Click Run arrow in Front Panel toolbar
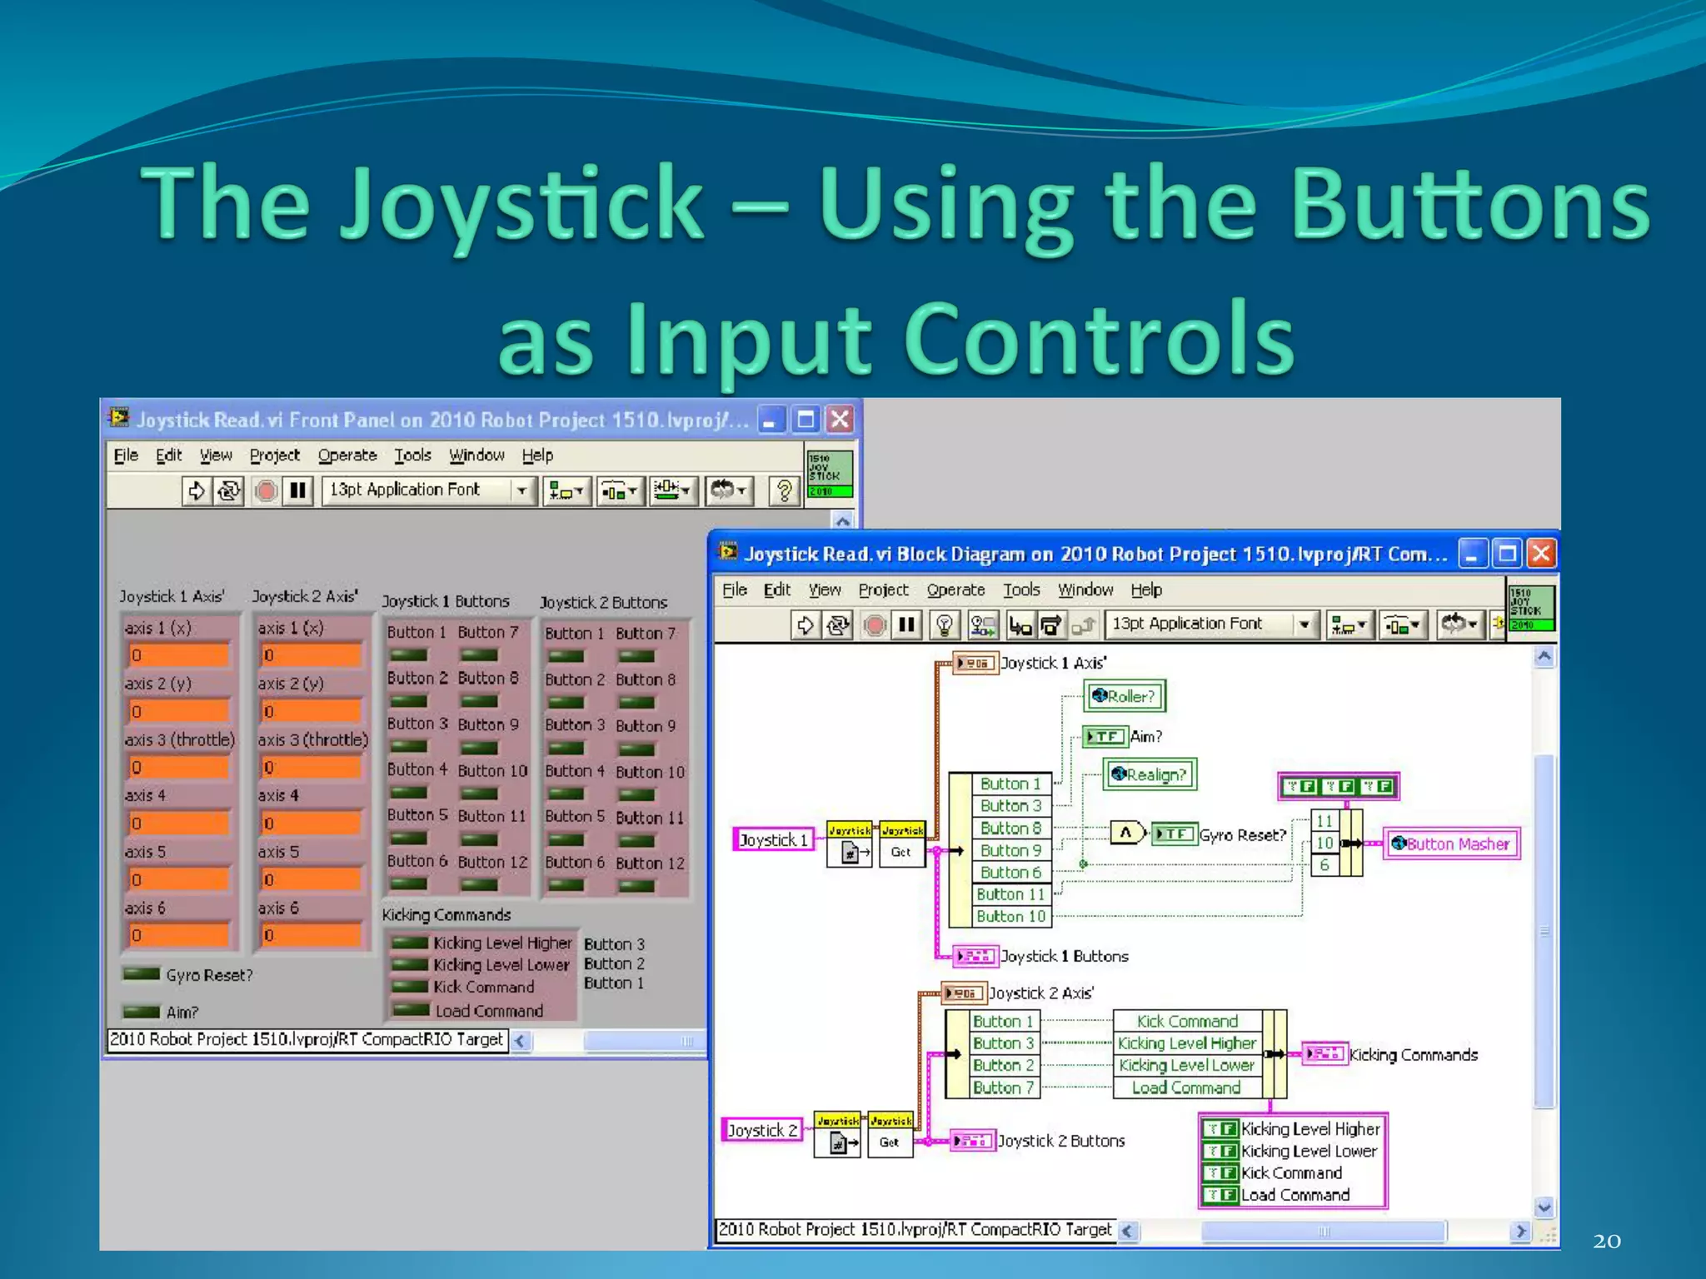 tap(196, 490)
